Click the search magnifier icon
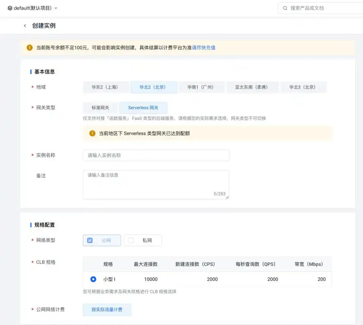This screenshot has width=363, height=325. point(285,8)
